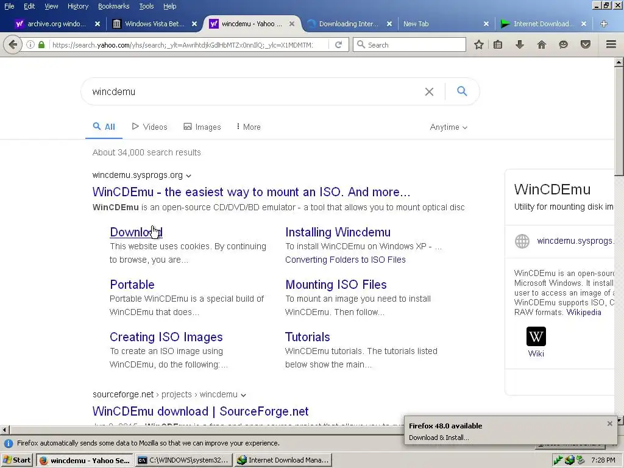Close the Internet Download... tab

tap(583, 24)
